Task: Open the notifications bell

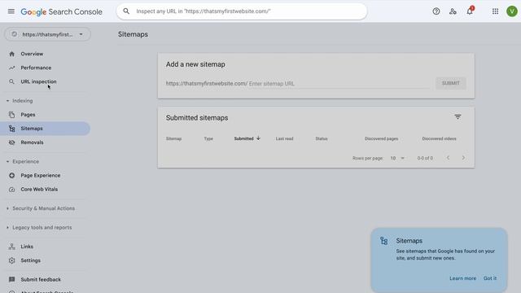Action: 470,11
